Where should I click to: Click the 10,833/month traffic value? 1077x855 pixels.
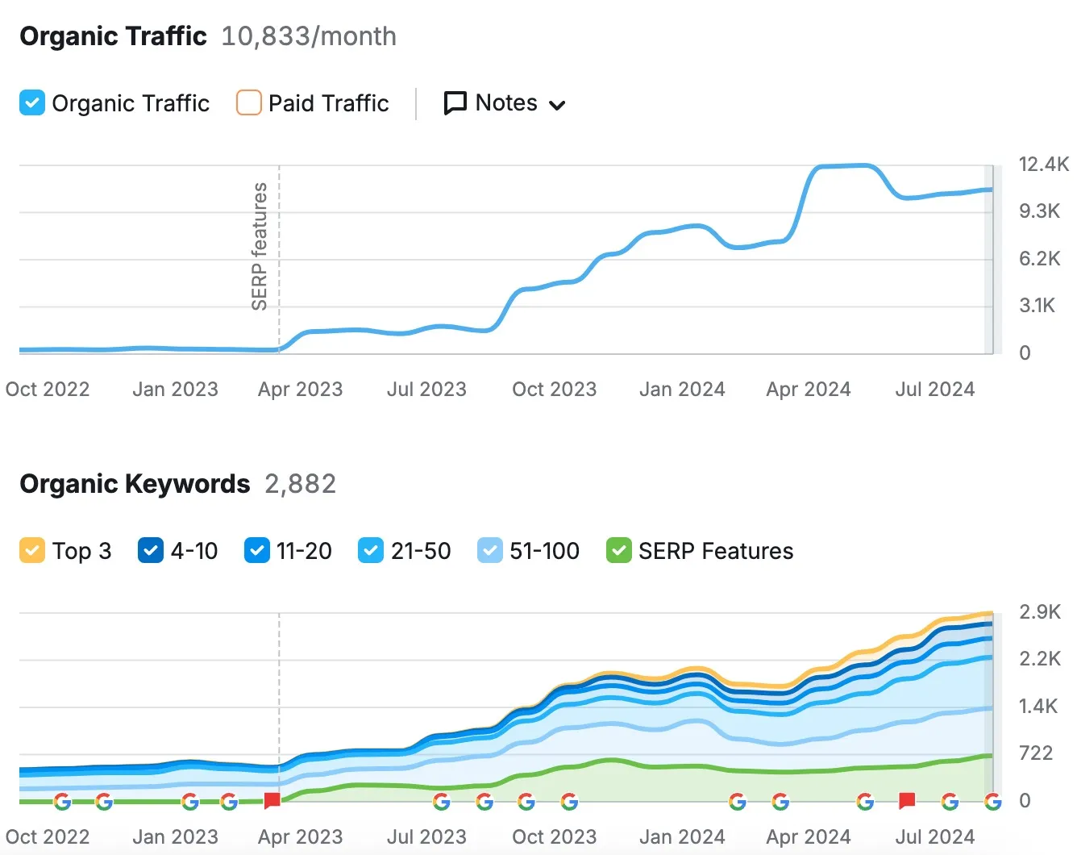309,36
